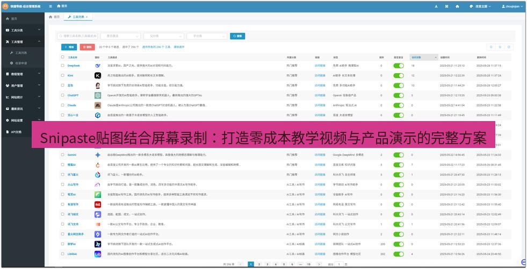Go to page 15 in pagination
527x269 pixels.
(308, 264)
